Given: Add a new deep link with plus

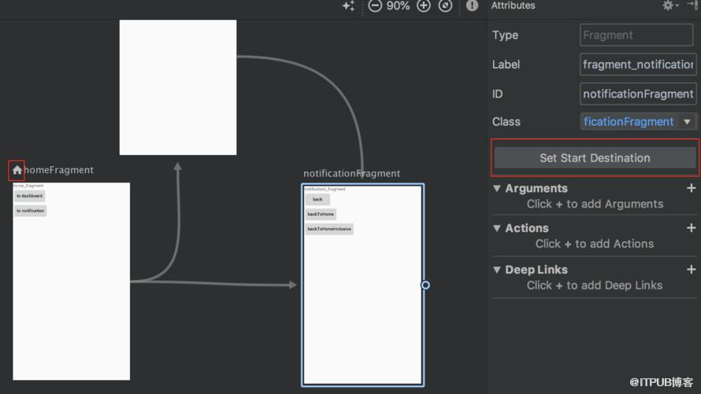Looking at the screenshot, I should tap(692, 270).
